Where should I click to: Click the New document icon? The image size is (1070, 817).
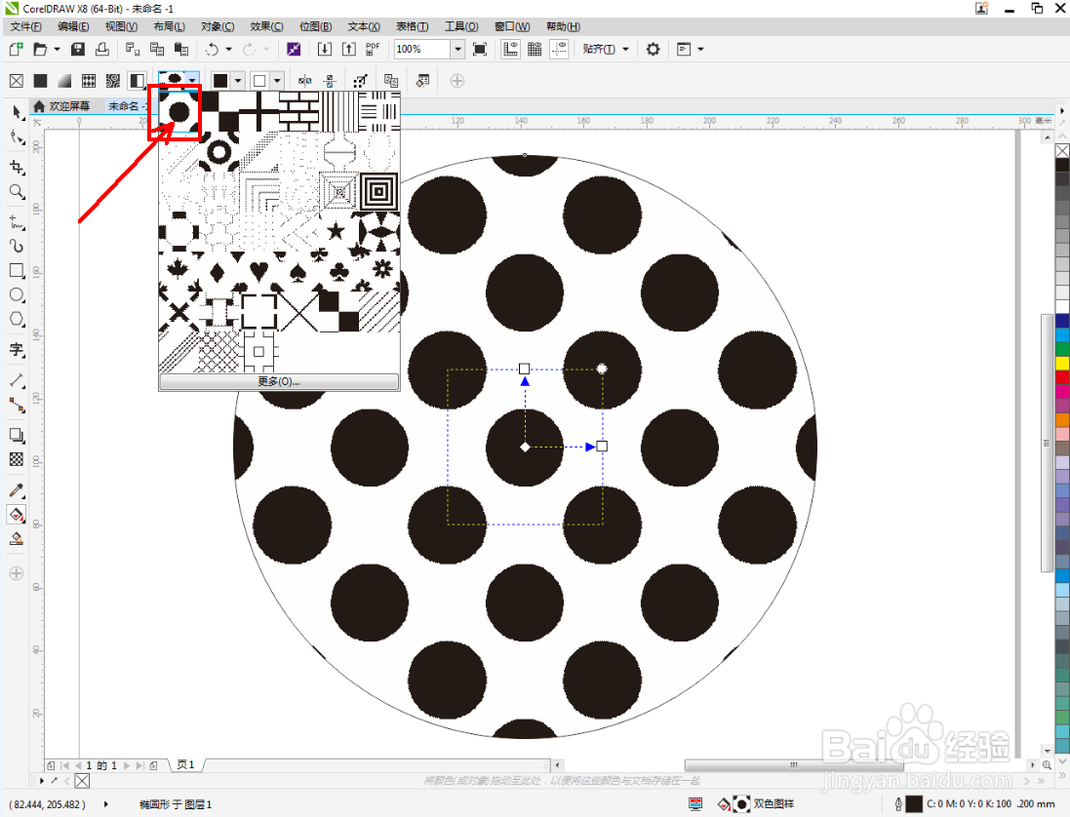click(16, 49)
